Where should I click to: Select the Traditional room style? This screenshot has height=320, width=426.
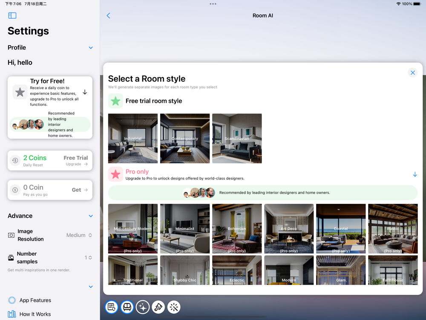pos(133,270)
